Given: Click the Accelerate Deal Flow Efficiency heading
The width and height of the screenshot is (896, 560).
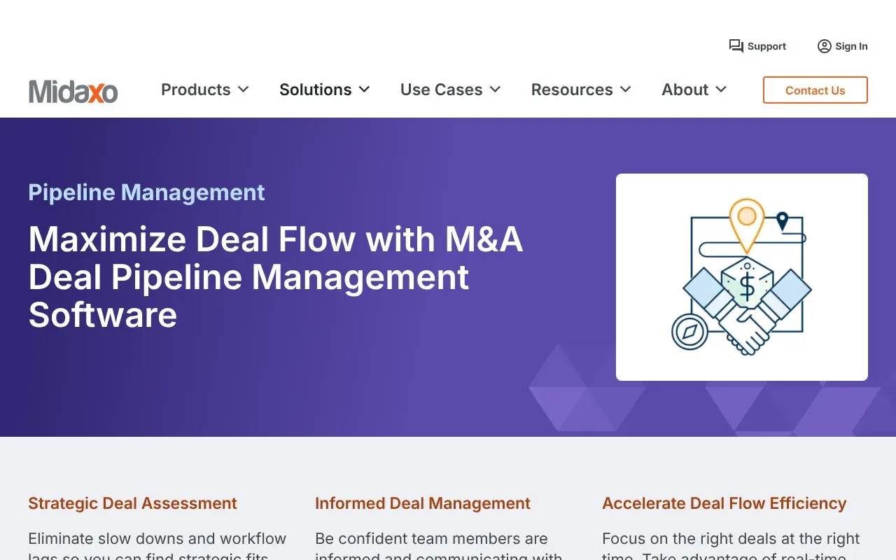Looking at the screenshot, I should (724, 503).
